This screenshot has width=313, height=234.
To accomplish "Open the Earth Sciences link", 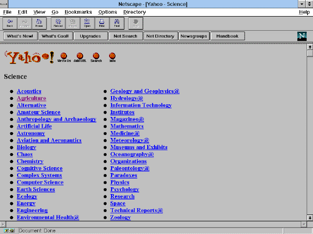I will pos(36,190).
